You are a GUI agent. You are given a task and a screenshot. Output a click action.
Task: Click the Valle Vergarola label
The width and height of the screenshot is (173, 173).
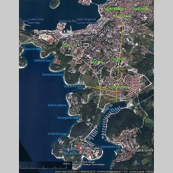[x=86, y=19]
